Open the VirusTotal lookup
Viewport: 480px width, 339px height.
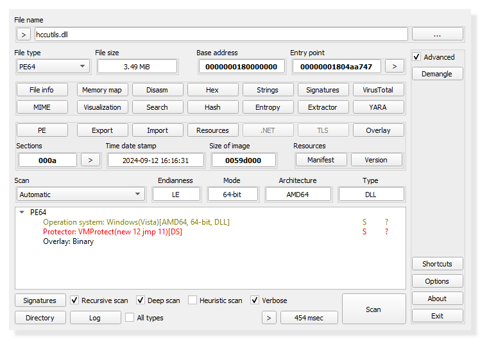pos(378,90)
